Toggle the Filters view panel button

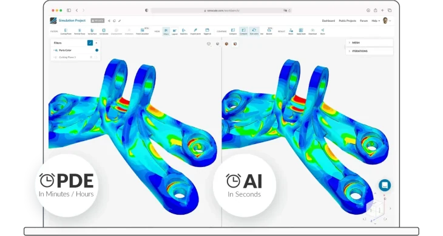click(x=166, y=31)
